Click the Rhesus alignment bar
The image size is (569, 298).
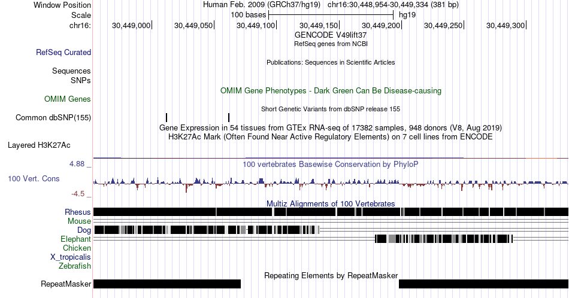[x=331, y=212]
